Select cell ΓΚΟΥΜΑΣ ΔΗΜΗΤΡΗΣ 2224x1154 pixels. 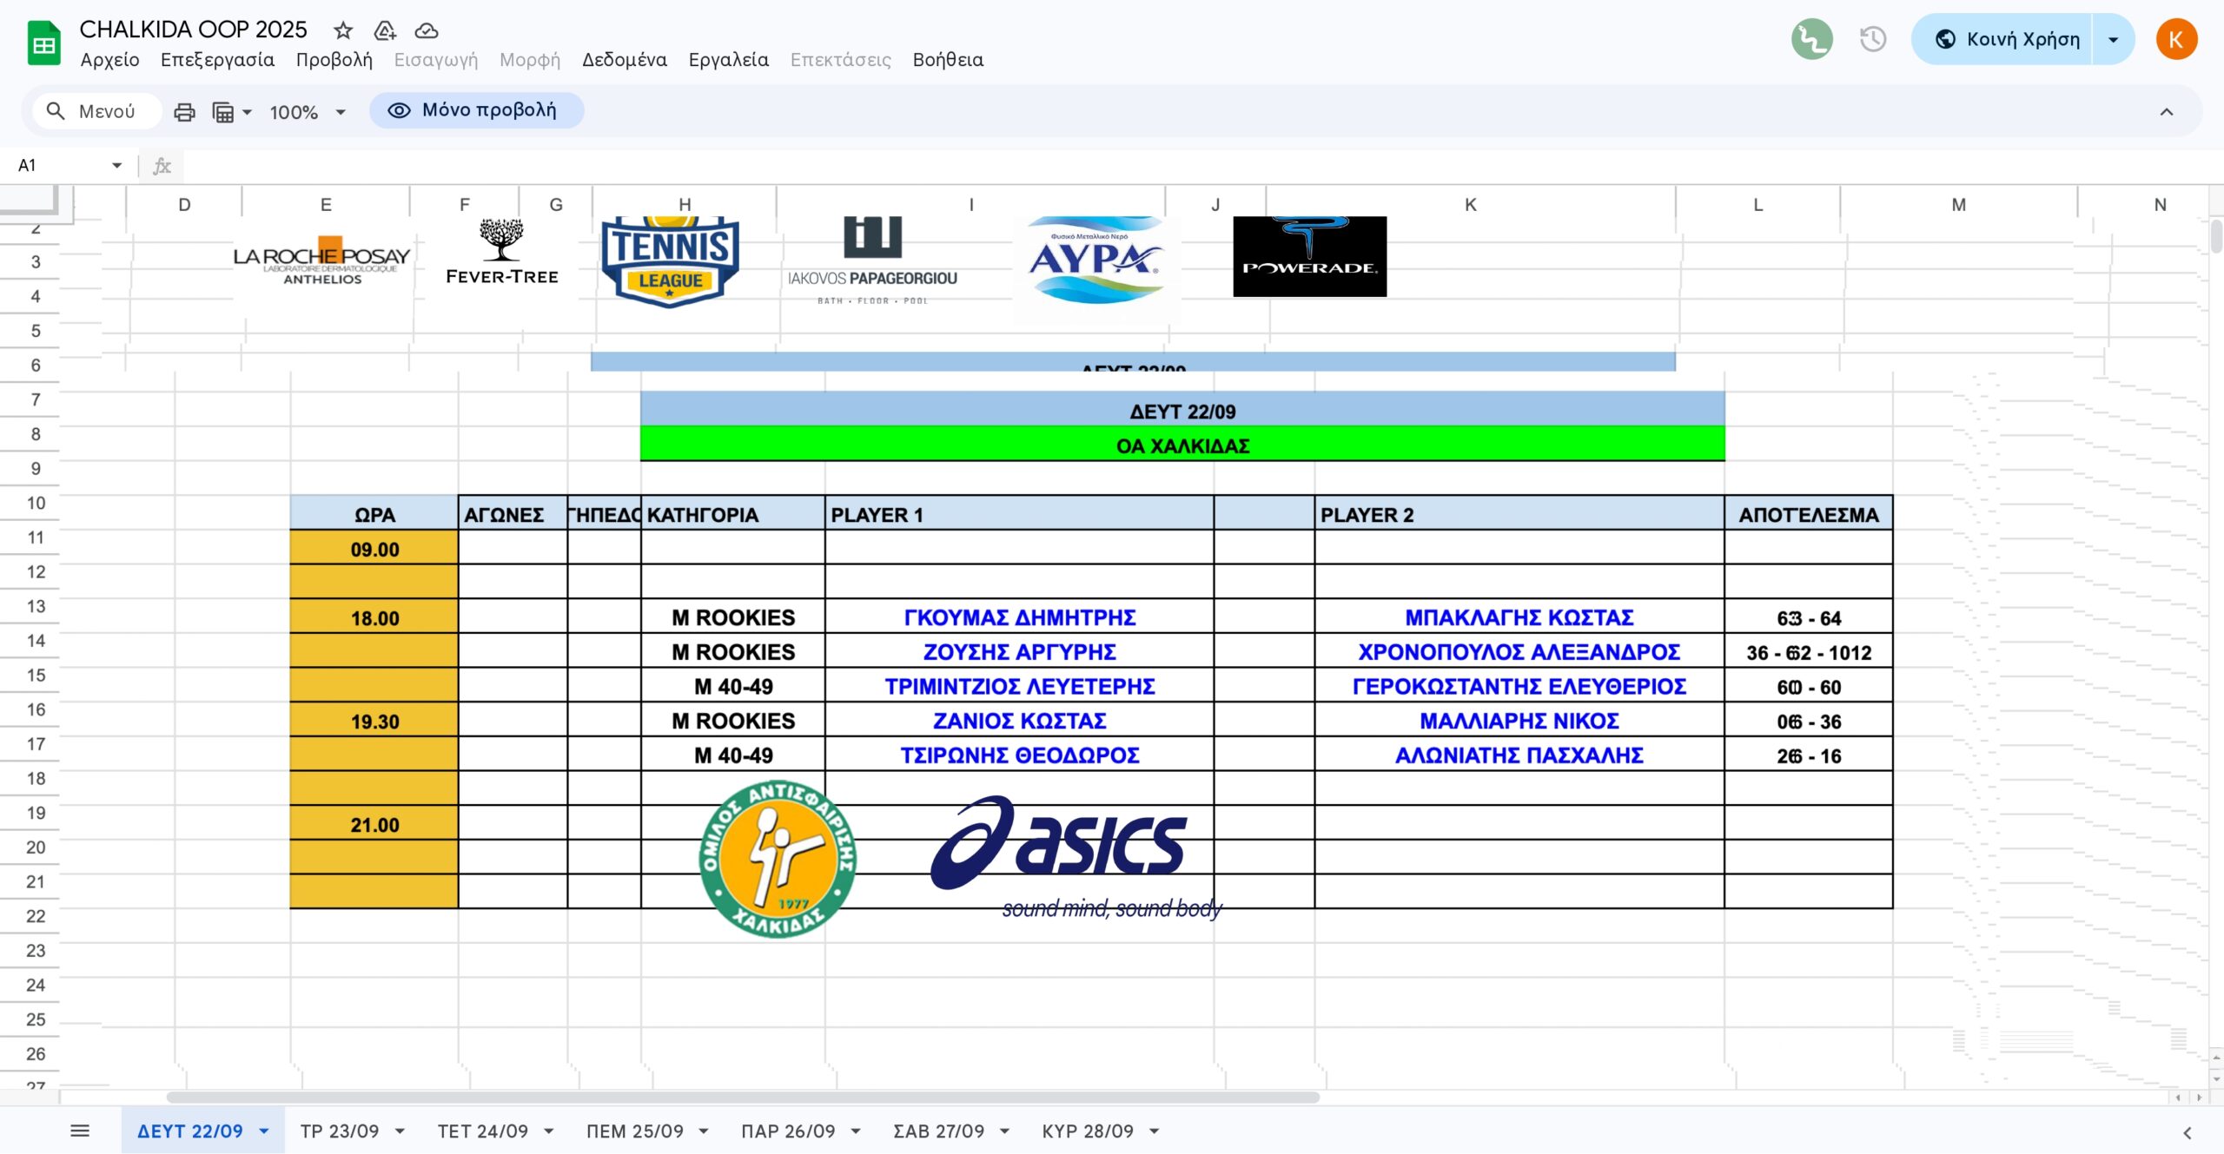[x=1019, y=617]
